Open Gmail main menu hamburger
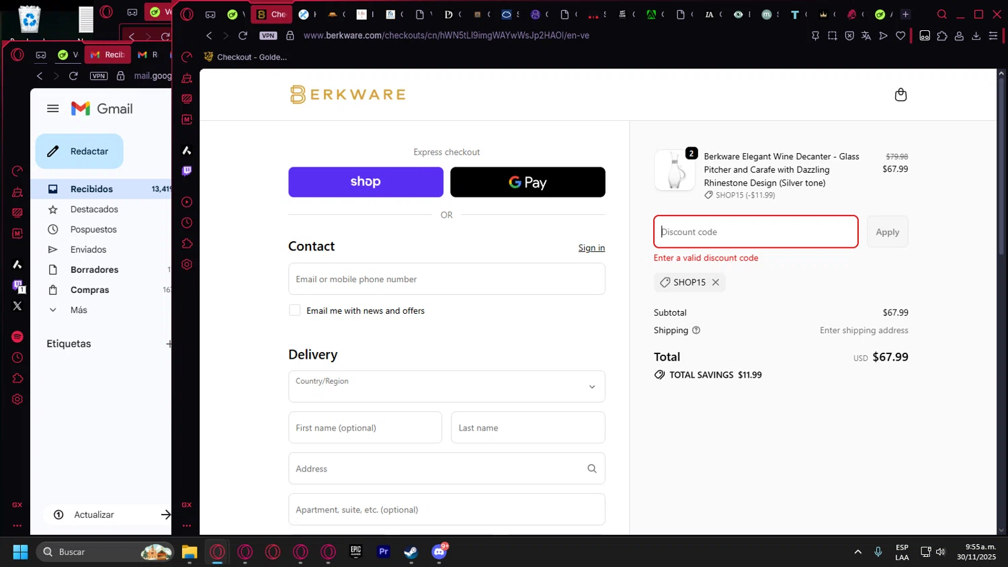This screenshot has height=567, width=1008. pyautogui.click(x=52, y=108)
